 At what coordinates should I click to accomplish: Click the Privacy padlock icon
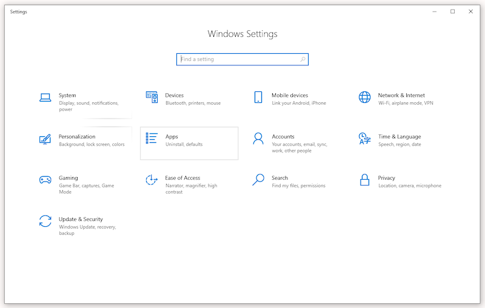tap(364, 180)
